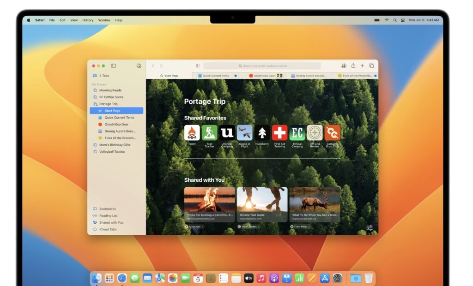Open the Trail Tracker favorite
The height and width of the screenshot is (286, 473).
click(209, 132)
